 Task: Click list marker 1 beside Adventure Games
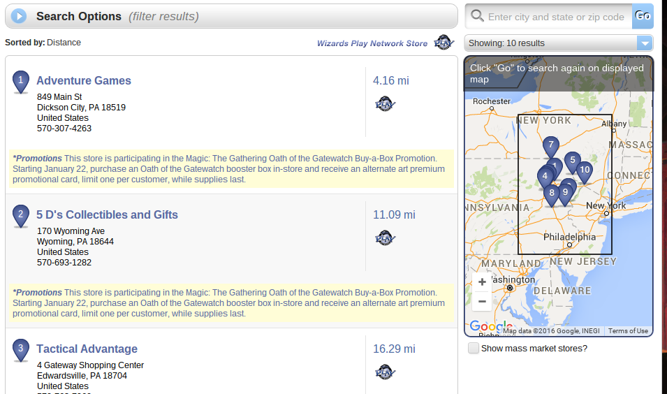pos(20,82)
